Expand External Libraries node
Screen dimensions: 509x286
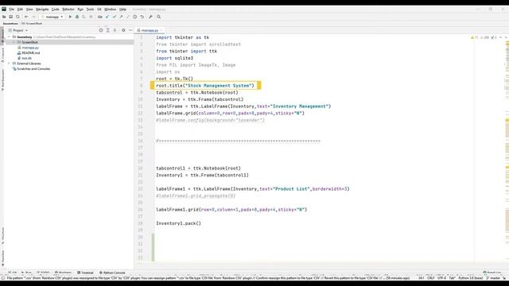(x=9, y=64)
